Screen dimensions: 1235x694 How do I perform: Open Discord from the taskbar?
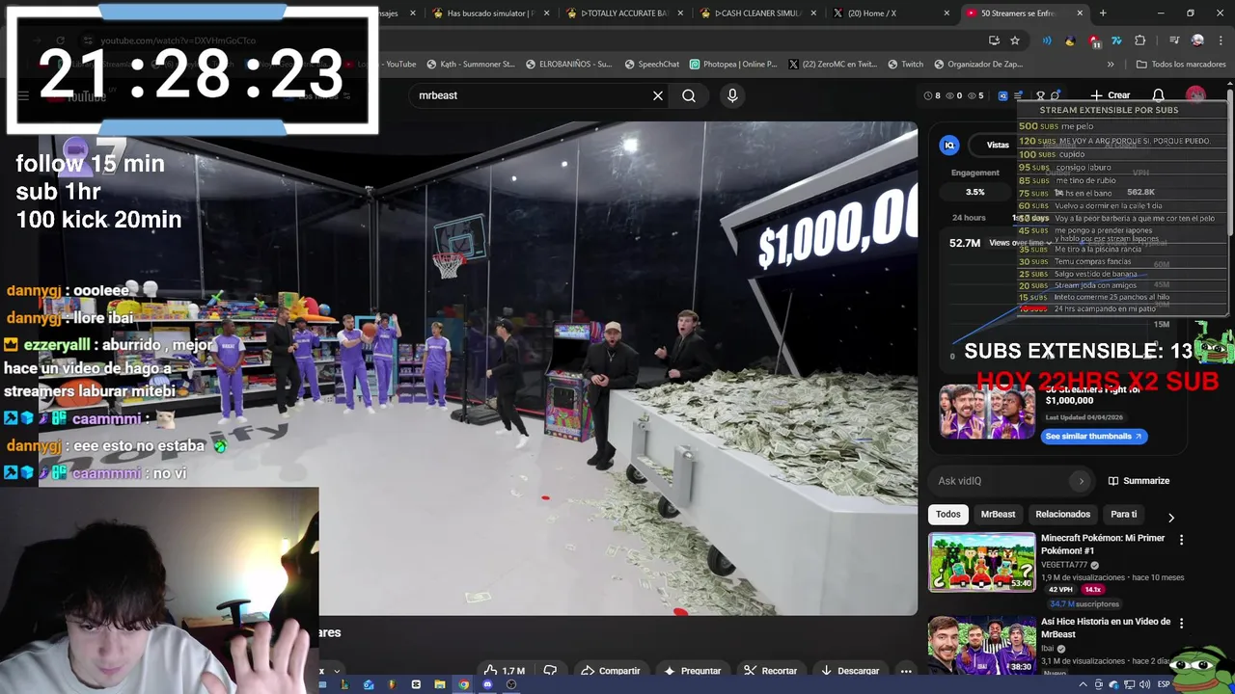487,684
